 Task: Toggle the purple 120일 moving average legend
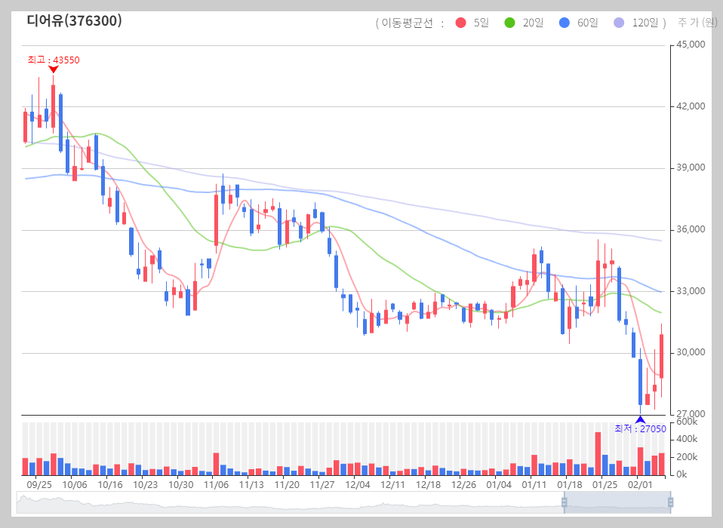coord(636,23)
